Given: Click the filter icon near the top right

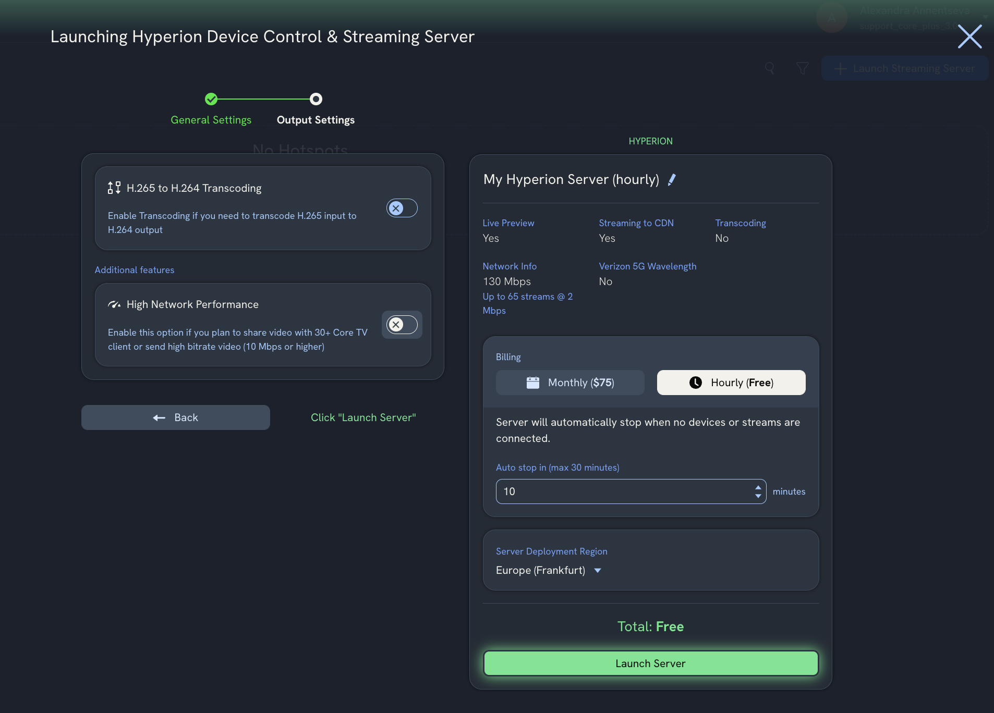Looking at the screenshot, I should [802, 68].
